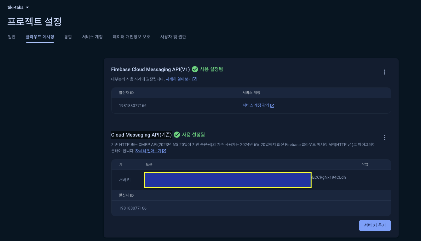The width and height of the screenshot is (421, 241).
Task: Switch to the 일반 tab
Action: click(12, 37)
